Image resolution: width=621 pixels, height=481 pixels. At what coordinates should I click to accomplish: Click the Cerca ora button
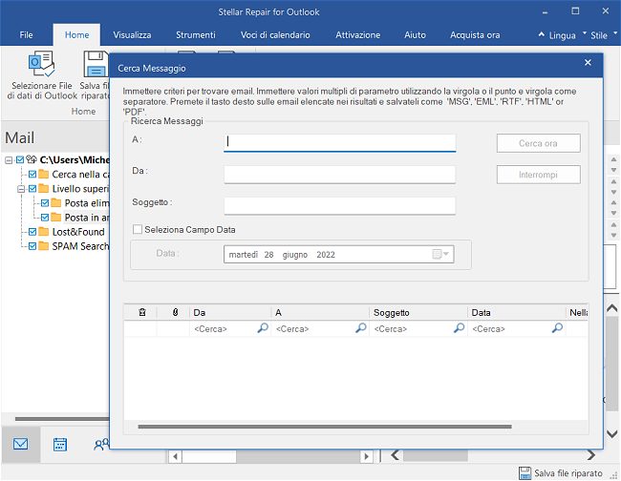[x=539, y=143]
